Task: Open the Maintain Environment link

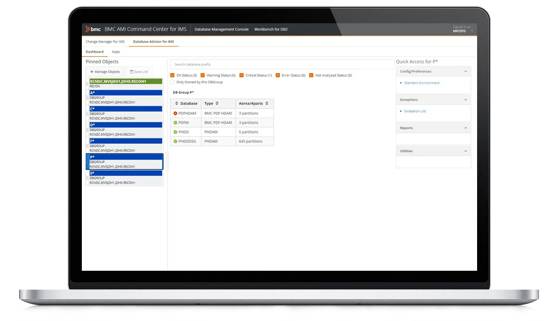Action: point(422,83)
